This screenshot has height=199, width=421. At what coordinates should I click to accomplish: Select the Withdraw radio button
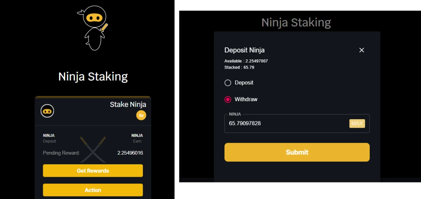tap(228, 99)
